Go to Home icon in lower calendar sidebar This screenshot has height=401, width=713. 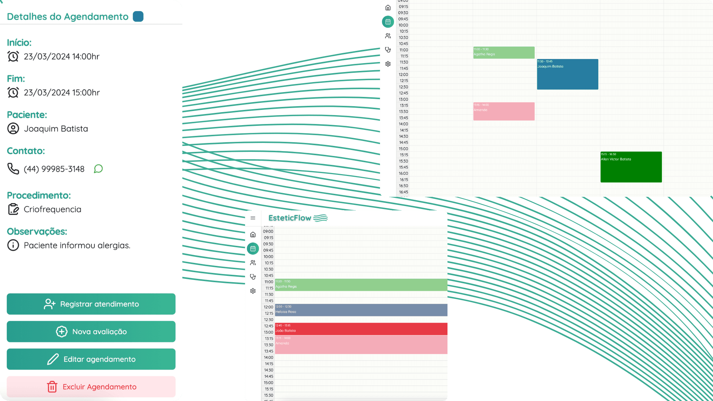[253, 235]
